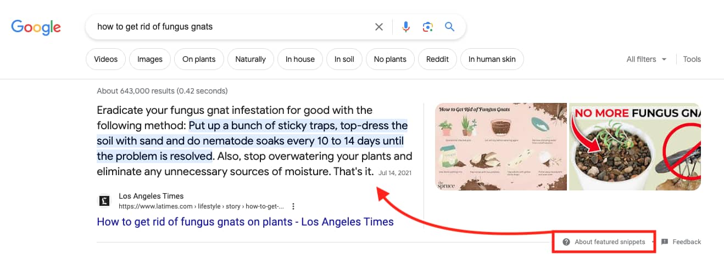The image size is (724, 260).
Task: Click the Feedback flag icon
Action: coord(665,242)
